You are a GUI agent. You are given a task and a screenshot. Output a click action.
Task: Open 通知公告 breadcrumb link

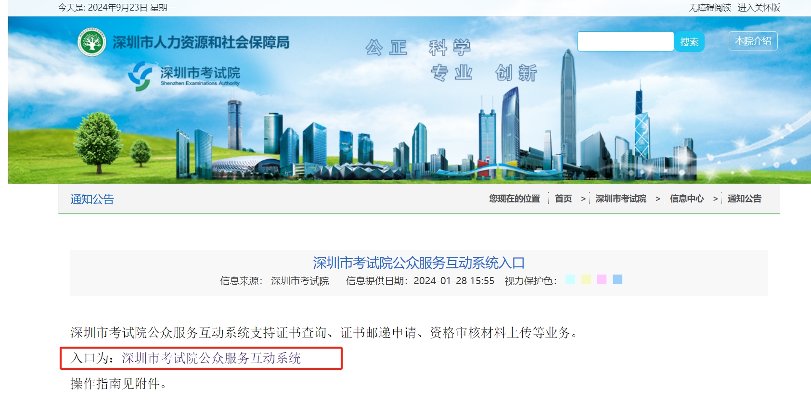[x=745, y=199]
